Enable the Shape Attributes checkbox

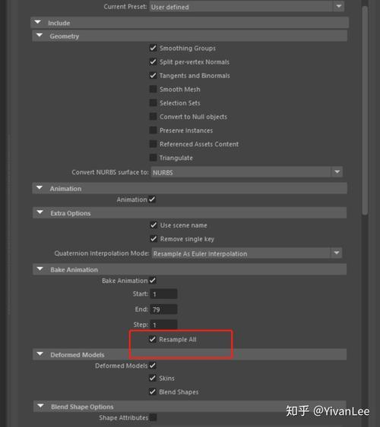(154, 417)
